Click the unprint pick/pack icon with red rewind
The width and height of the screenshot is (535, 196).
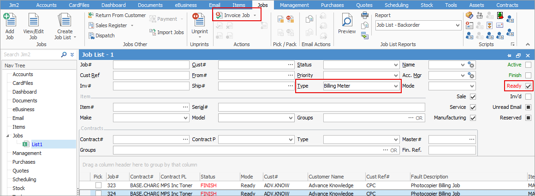pyautogui.click(x=290, y=19)
